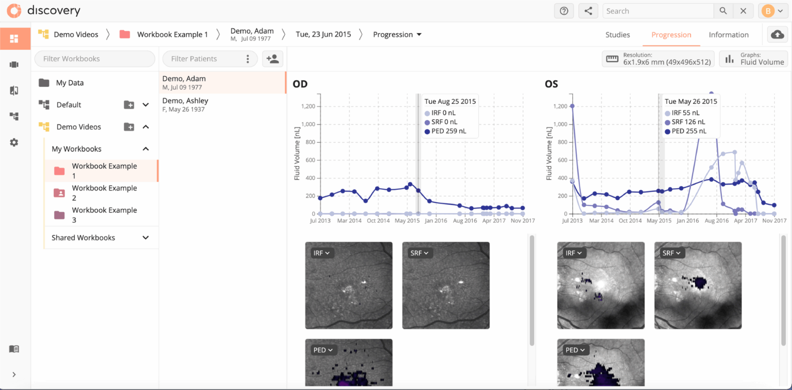Switch to the Studies tab

click(x=617, y=35)
